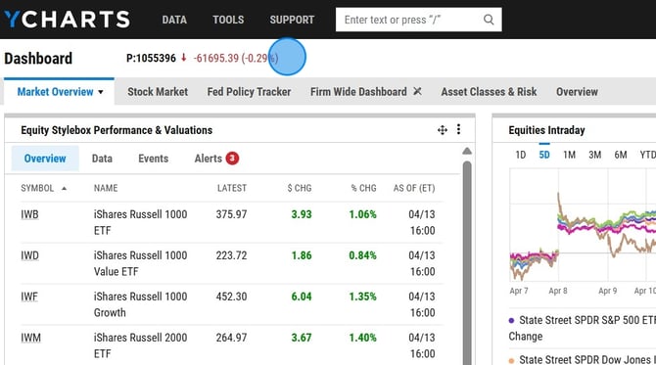Click the Equities Intraday chart line area
The image size is (656, 365).
coord(583,225)
